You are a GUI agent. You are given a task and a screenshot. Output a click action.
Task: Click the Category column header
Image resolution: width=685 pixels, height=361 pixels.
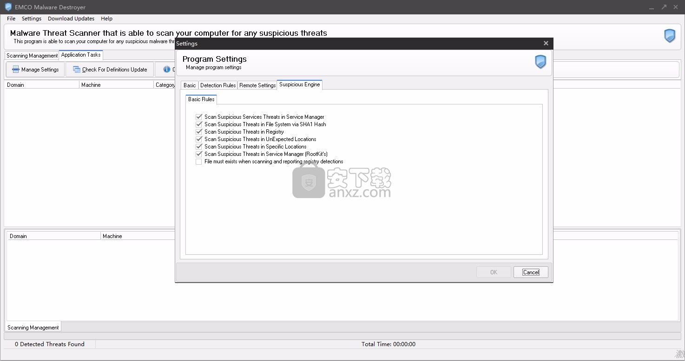pyautogui.click(x=165, y=85)
